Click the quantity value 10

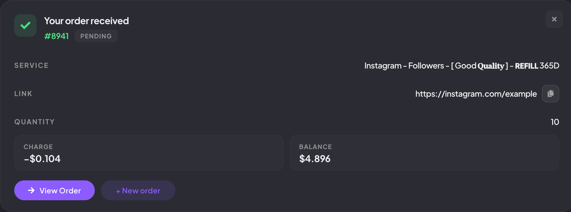(x=555, y=122)
